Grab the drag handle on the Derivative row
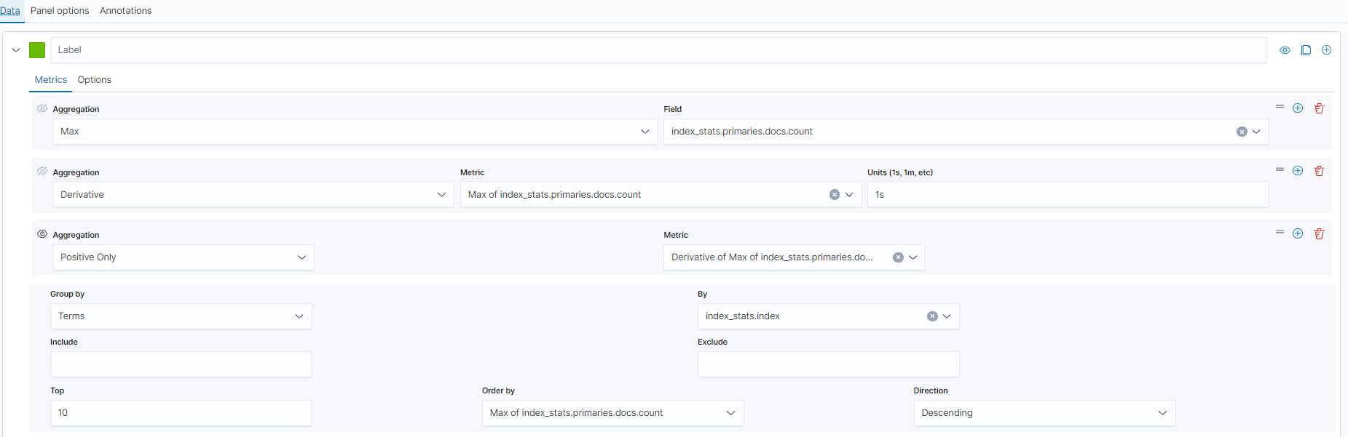 1279,169
